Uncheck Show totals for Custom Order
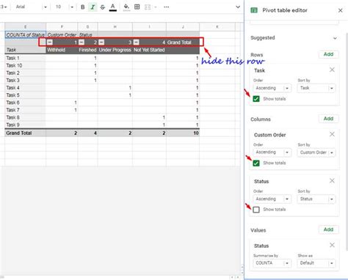The width and height of the screenshot is (348, 280). click(256, 163)
